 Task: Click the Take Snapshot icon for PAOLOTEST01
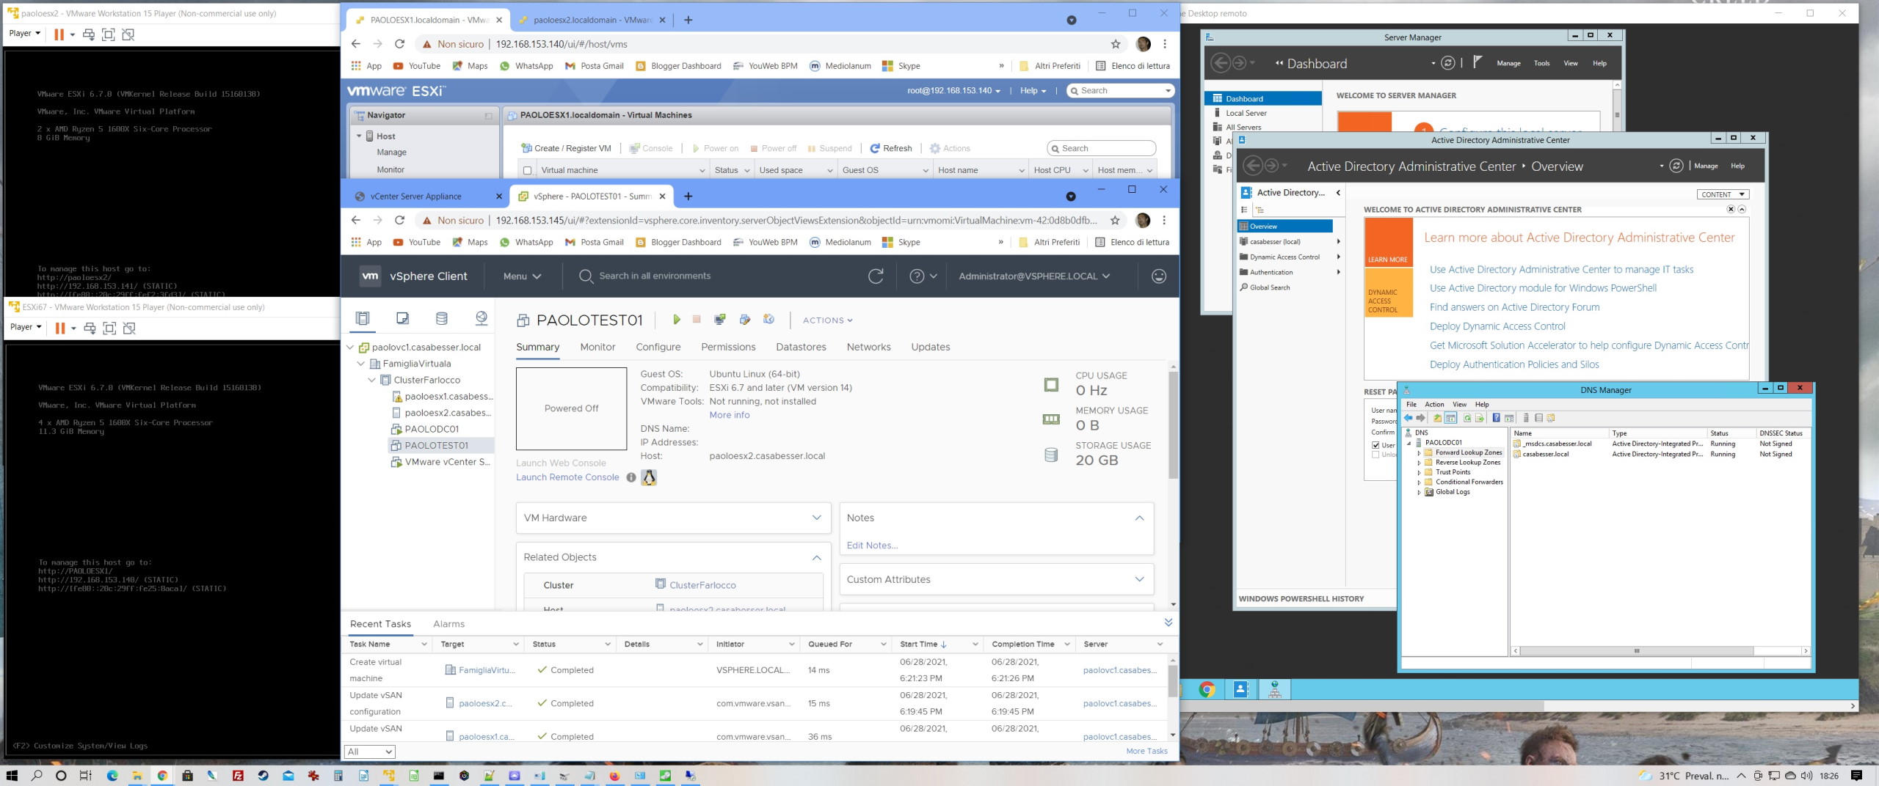[x=769, y=320]
